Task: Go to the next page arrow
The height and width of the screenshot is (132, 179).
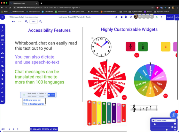Action: pos(18,129)
